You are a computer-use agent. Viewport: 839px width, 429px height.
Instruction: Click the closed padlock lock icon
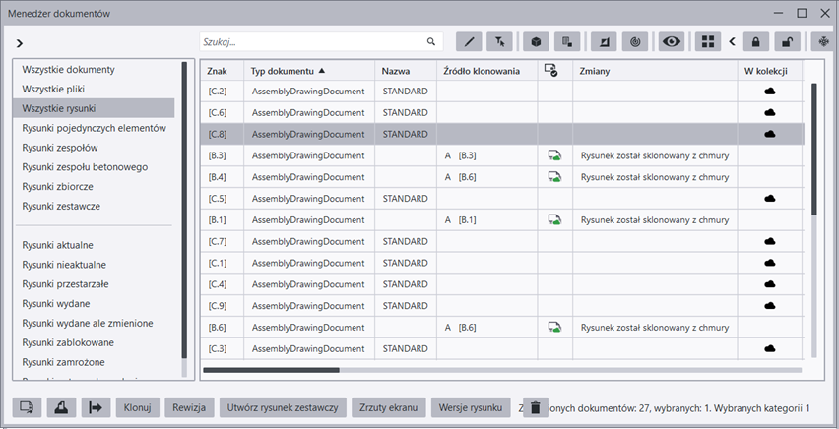(755, 42)
